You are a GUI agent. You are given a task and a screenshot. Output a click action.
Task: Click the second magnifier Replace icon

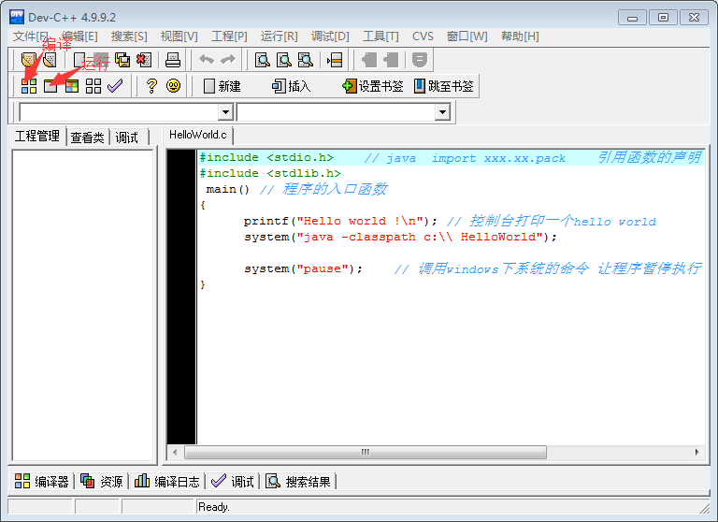click(x=284, y=60)
